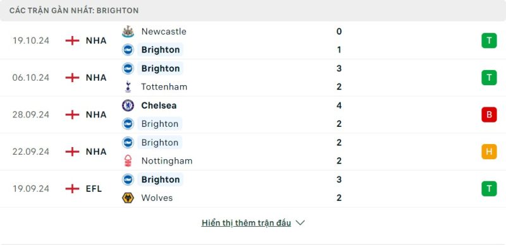
Task: Click the green T badge for Newcastle match
Action: (489, 40)
